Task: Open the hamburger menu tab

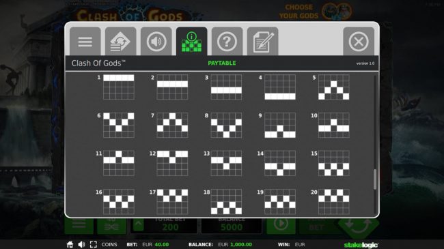Action: 85,42
